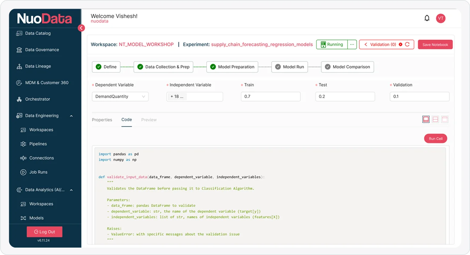Click the Train field with 0.7
Screen dimensions: 470x255
(271, 96)
